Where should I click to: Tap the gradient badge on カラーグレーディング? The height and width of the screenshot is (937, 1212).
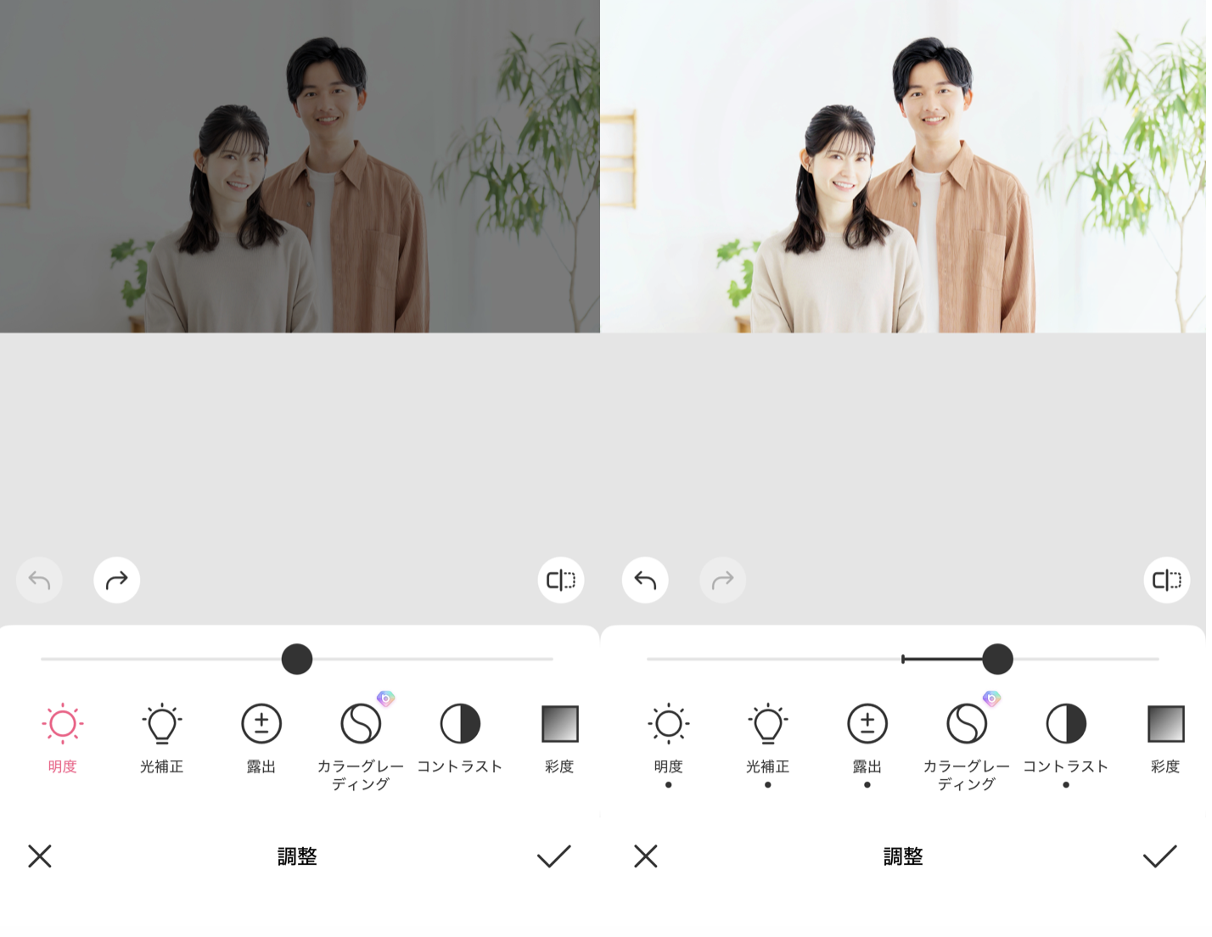(x=386, y=699)
